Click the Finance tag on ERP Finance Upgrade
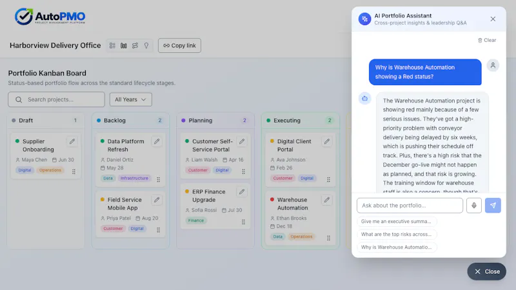 point(196,220)
